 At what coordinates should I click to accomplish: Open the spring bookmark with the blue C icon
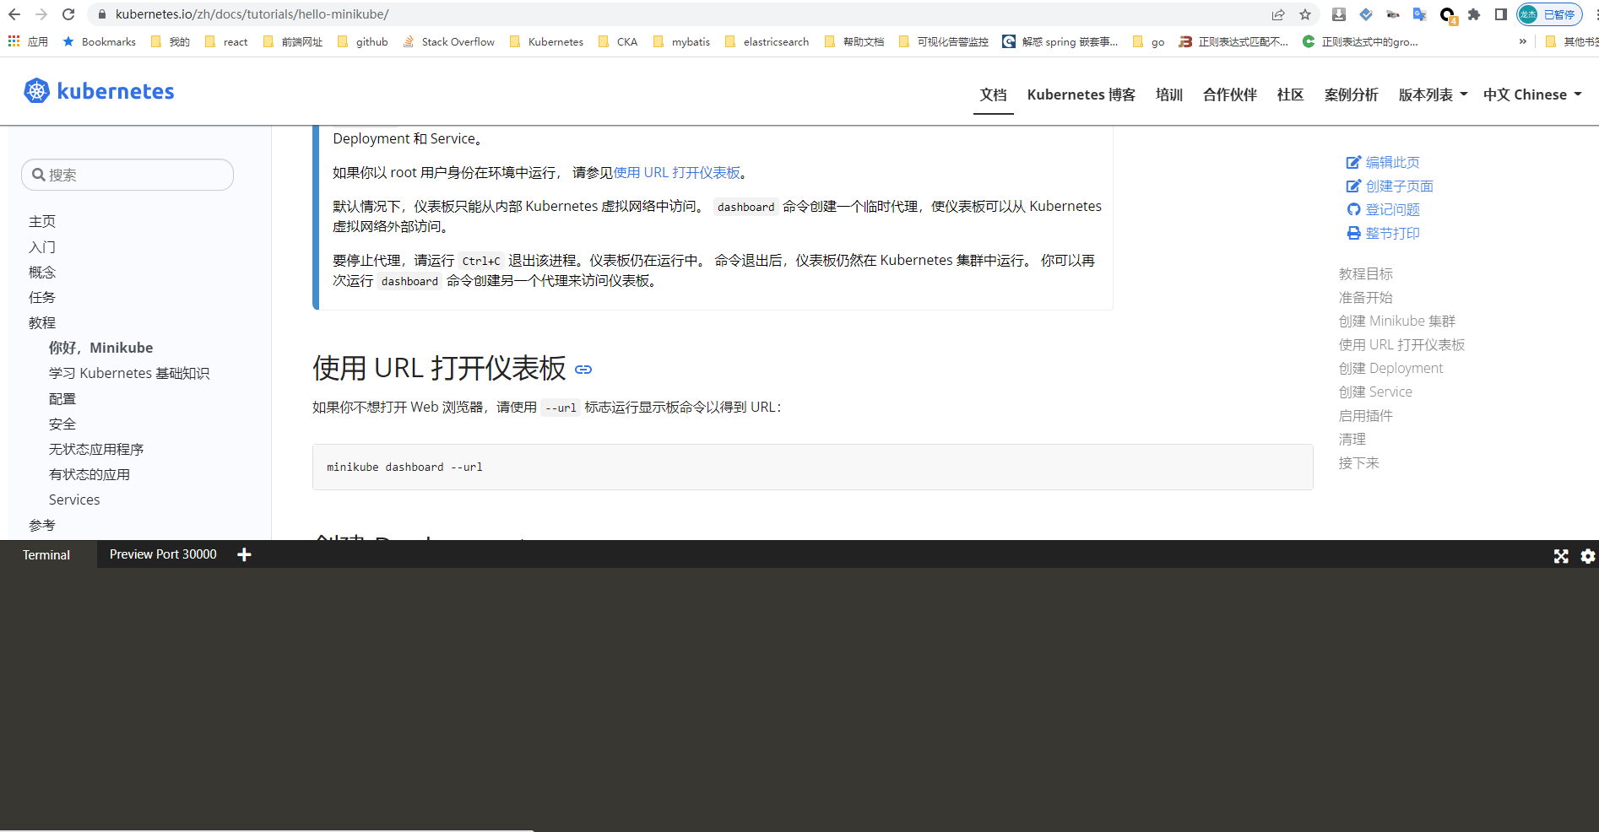pyautogui.click(x=1060, y=41)
